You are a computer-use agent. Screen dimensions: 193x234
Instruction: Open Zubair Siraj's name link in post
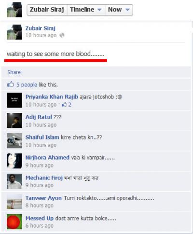41,28
